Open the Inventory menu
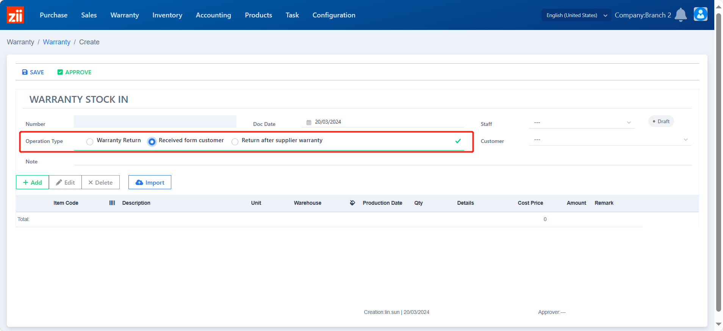This screenshot has height=331, width=723. coord(167,15)
